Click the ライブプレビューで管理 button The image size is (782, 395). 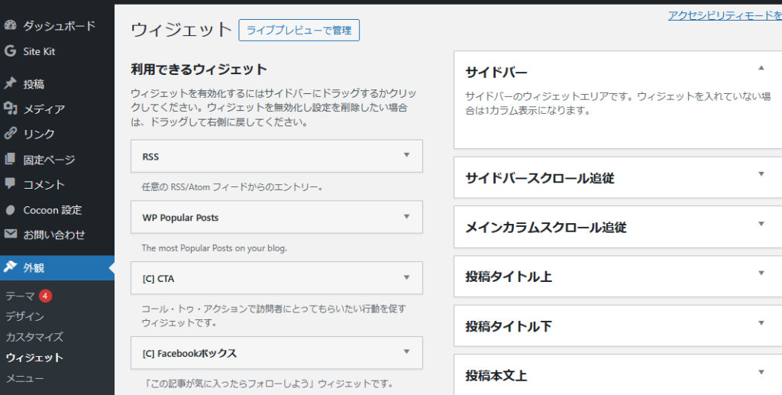299,31
